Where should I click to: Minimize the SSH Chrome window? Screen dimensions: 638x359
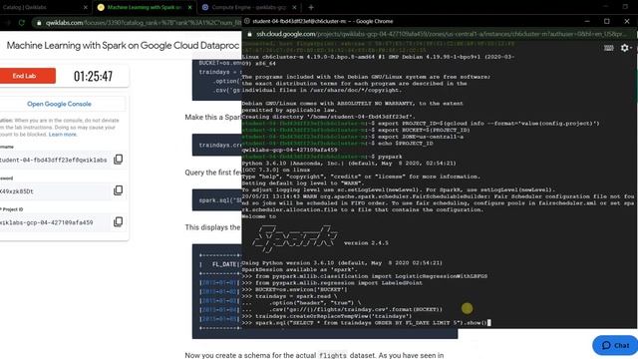pos(587,21)
